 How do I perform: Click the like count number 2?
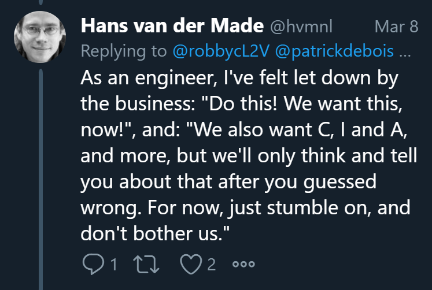[212, 265]
